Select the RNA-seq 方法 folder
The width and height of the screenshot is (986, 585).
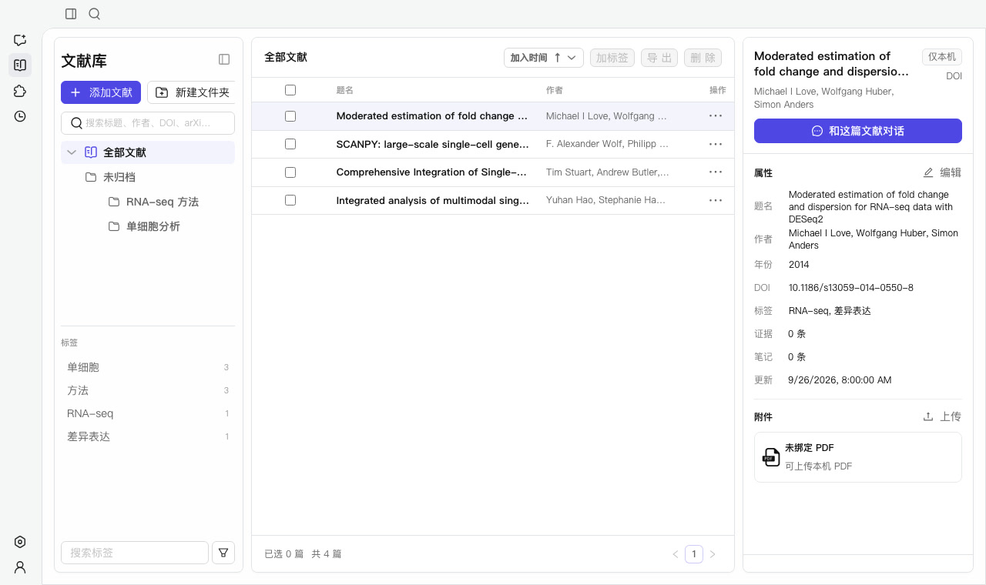(163, 202)
